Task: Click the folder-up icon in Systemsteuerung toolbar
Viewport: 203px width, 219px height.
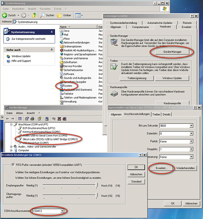Action: point(34,15)
